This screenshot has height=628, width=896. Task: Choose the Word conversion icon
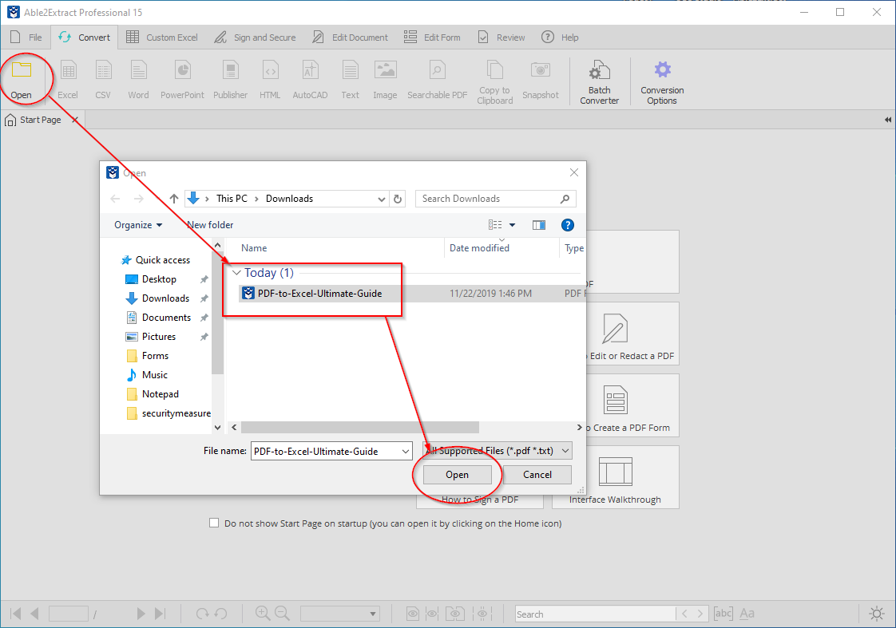point(138,71)
